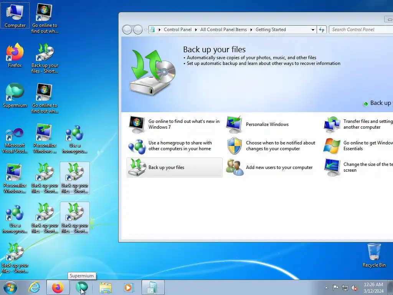
Task: Open Action Center flag in system tray
Action: coord(335,287)
